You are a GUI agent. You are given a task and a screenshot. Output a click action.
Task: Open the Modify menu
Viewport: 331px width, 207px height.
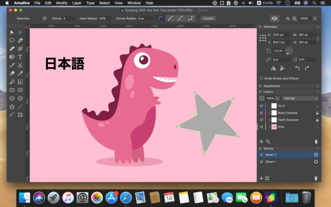[x=62, y=3]
